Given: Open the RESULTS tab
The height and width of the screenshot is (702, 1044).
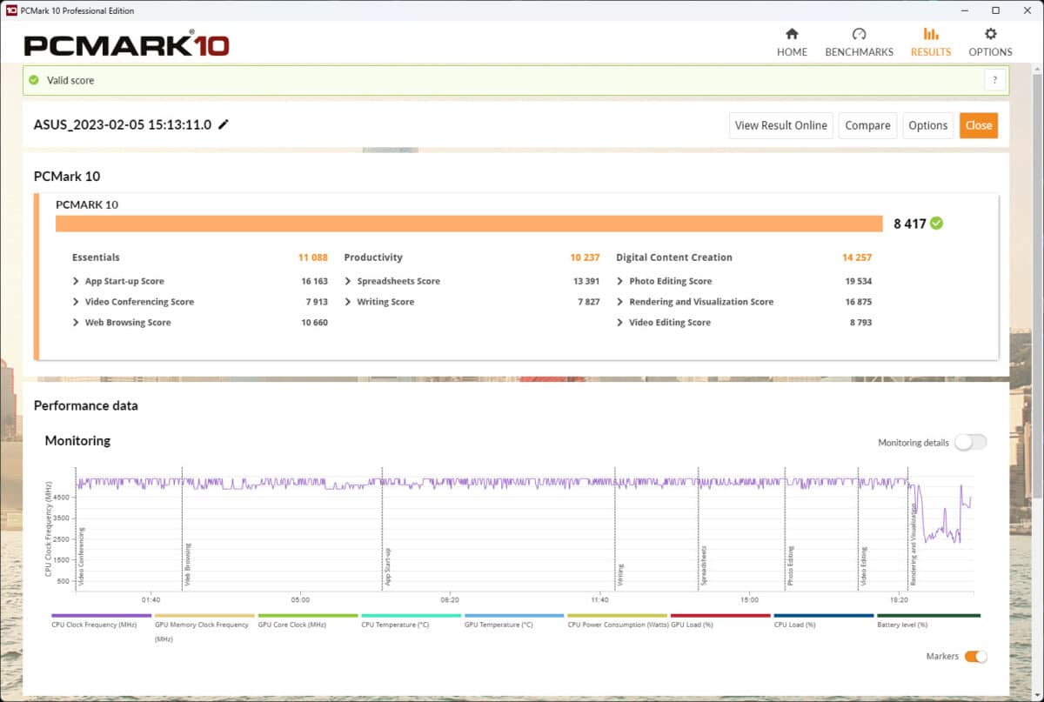Looking at the screenshot, I should tap(931, 42).
